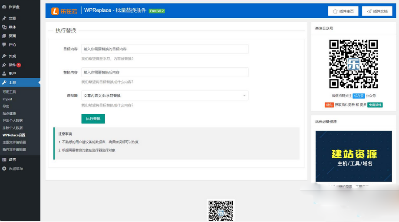Click the selector dropdown arrow
The image size is (399, 222).
click(x=244, y=96)
